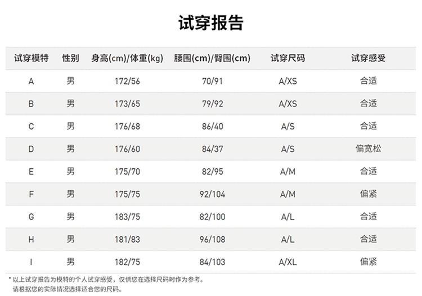Viewport: 422px width, 296px height.
Task: Select the 176/60 height/weight cell
Action: pos(127,149)
